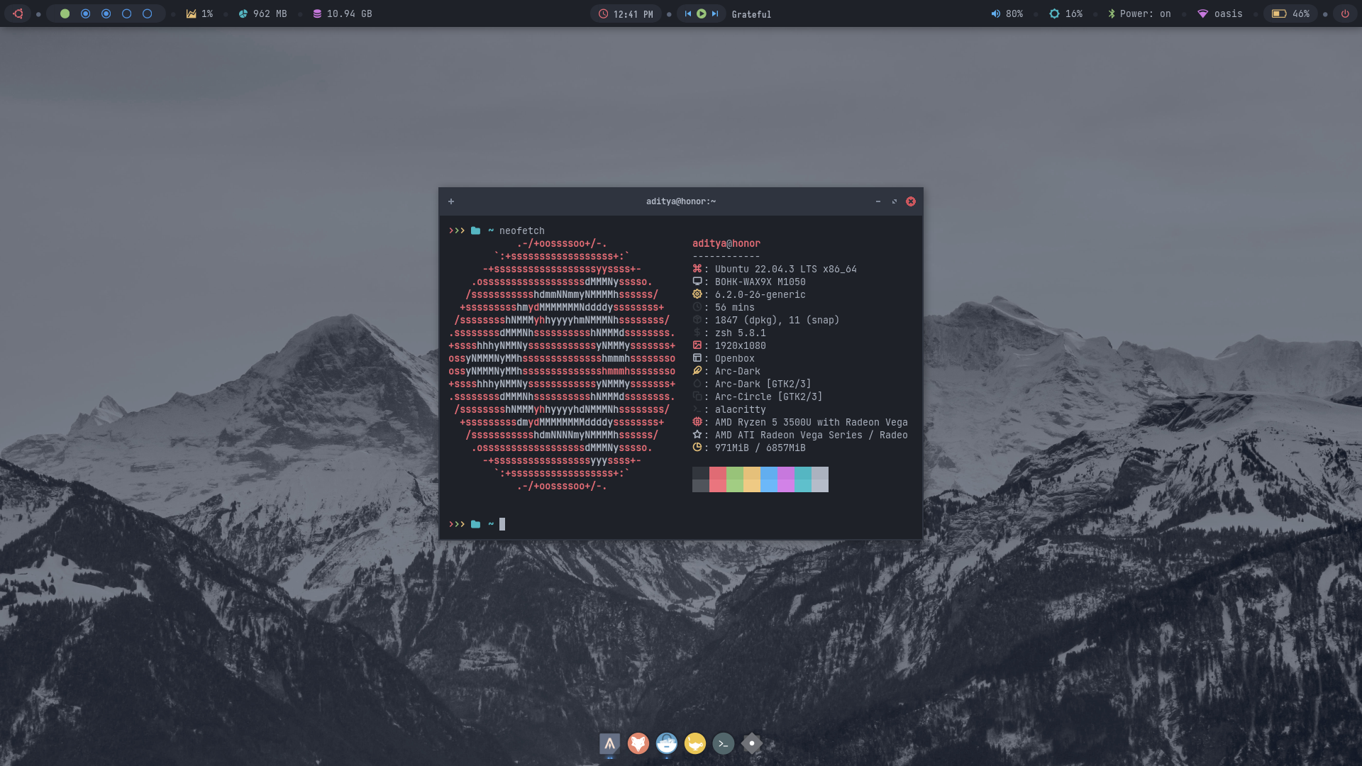
Task: Launch Firefox from the dock
Action: pos(638,743)
